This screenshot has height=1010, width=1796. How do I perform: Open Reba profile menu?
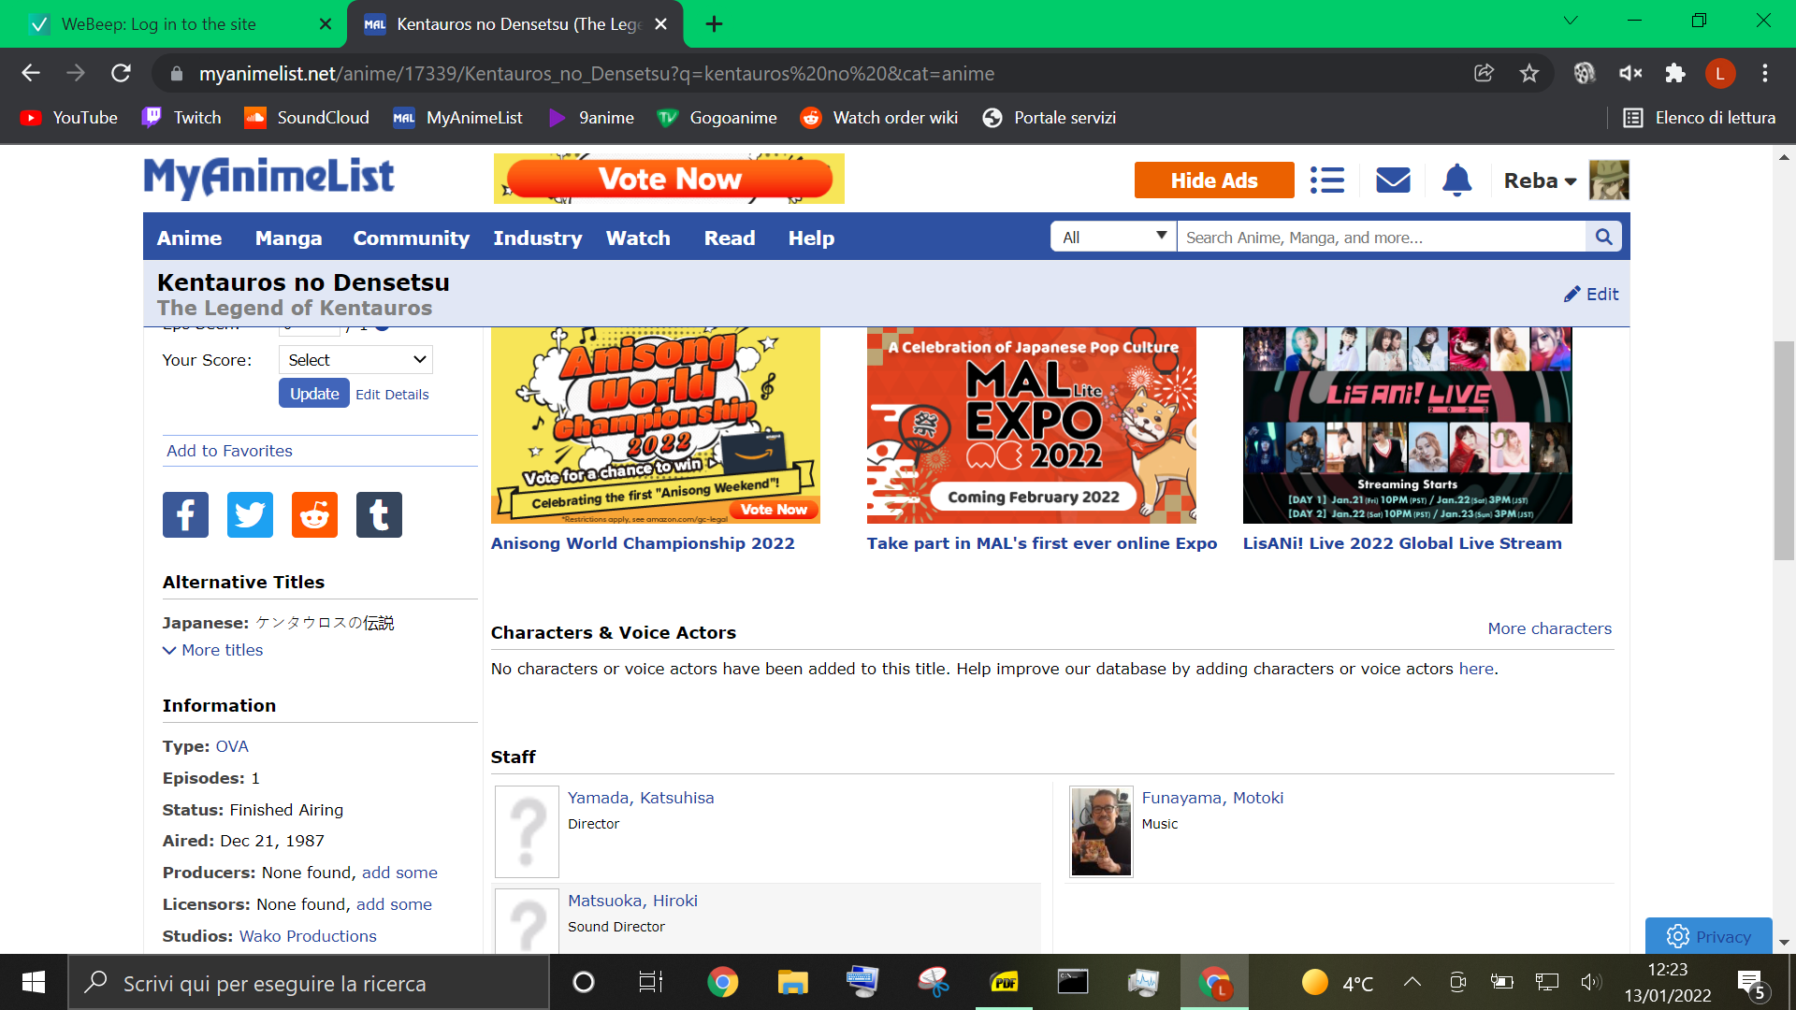pyautogui.click(x=1540, y=180)
